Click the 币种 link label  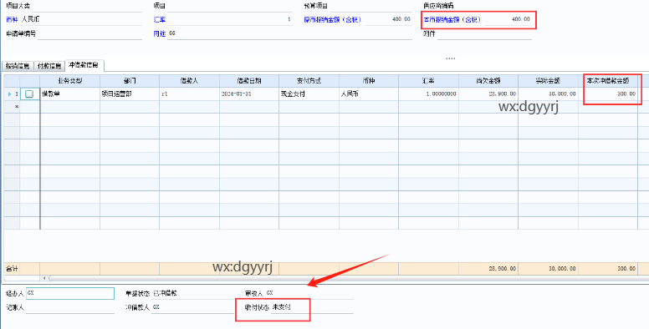click(x=12, y=19)
